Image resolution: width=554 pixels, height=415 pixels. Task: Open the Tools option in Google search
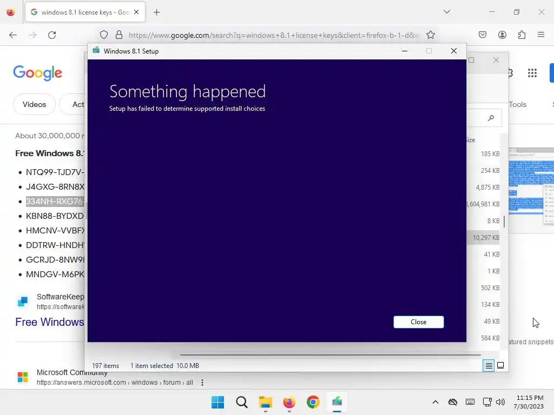[x=518, y=104]
